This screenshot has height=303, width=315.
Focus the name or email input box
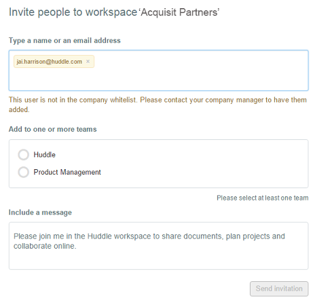[x=158, y=71]
